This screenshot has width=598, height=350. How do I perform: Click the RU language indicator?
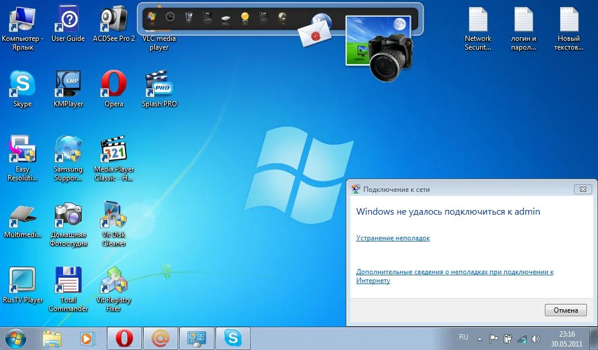pyautogui.click(x=463, y=337)
